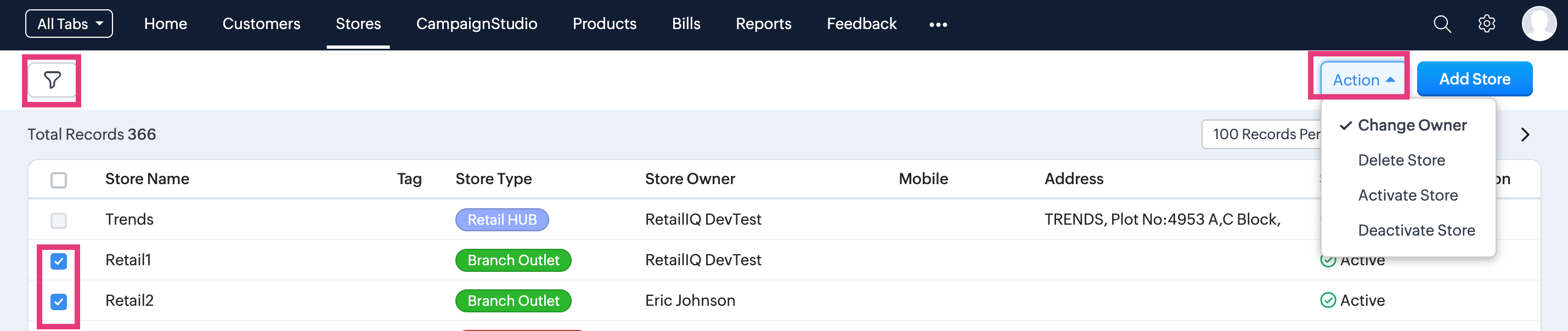Screen dimensions: 1568x331
Task: Choose Activate Store from Action menu
Action: (x=1408, y=195)
